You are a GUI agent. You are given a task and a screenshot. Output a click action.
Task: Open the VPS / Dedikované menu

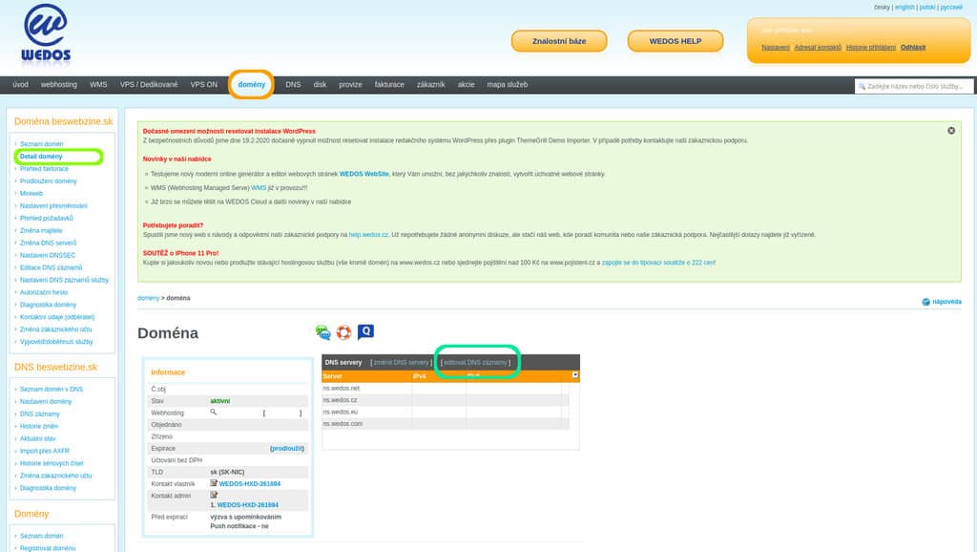pyautogui.click(x=149, y=85)
